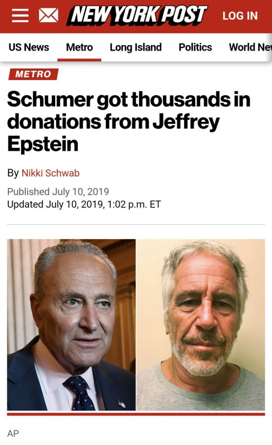Click the Schumer donations article headline
The image size is (272, 445).
pyautogui.click(x=128, y=121)
